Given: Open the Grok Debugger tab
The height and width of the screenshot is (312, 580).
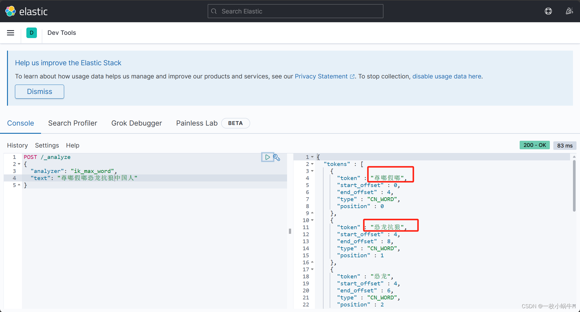Looking at the screenshot, I should pyautogui.click(x=137, y=123).
